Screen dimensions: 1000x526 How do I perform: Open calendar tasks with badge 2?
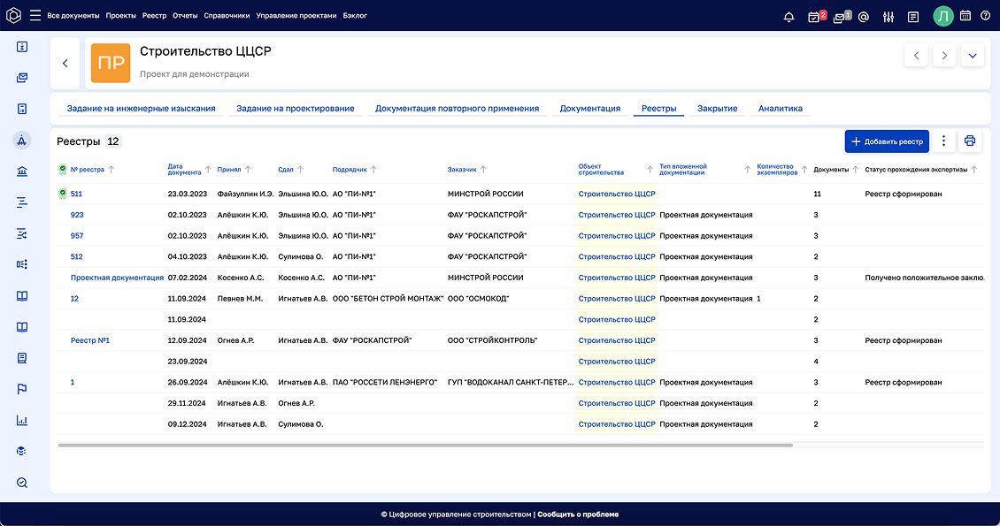tap(814, 16)
